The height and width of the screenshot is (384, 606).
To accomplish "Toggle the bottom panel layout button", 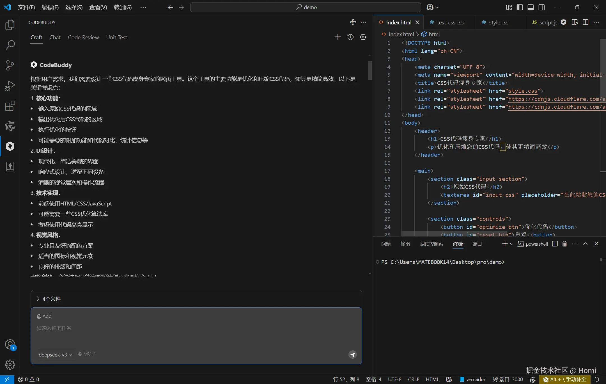I will pyautogui.click(x=531, y=7).
